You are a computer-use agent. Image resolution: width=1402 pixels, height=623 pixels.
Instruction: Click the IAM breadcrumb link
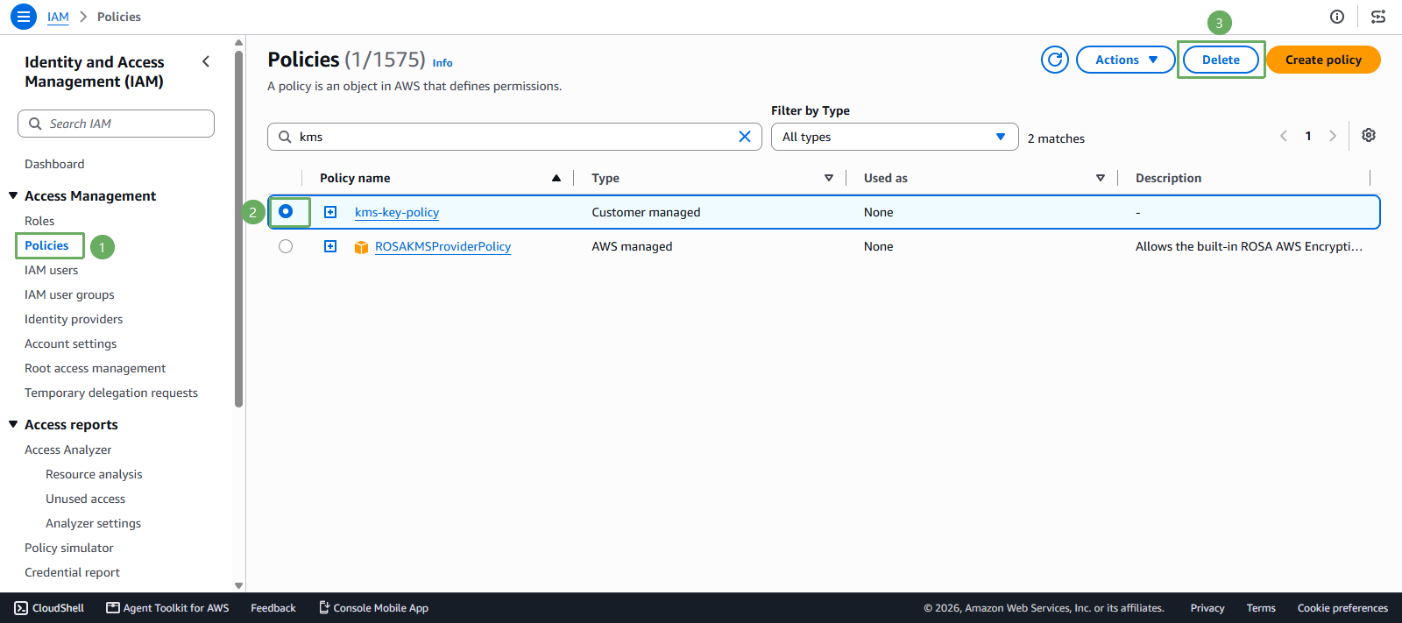click(58, 17)
